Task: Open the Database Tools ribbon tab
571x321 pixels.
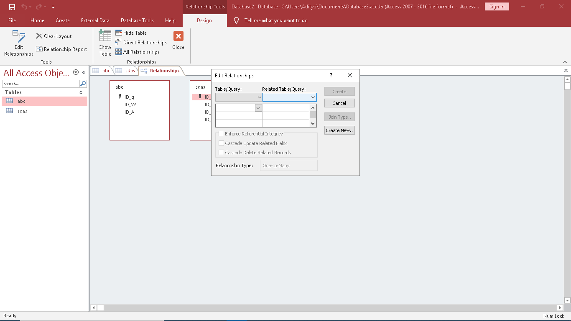Action: click(137, 20)
